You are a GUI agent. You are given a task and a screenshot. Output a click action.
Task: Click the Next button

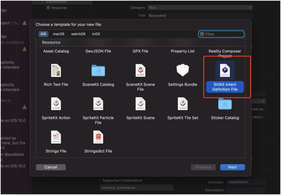point(232,167)
